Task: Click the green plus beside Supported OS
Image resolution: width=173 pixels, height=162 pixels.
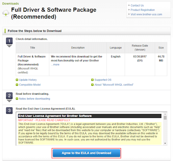Action: [x=92, y=80]
